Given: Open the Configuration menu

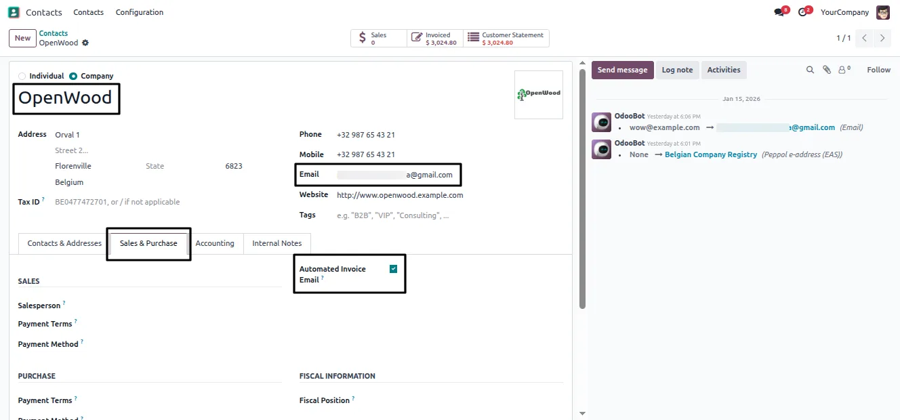Looking at the screenshot, I should point(140,12).
